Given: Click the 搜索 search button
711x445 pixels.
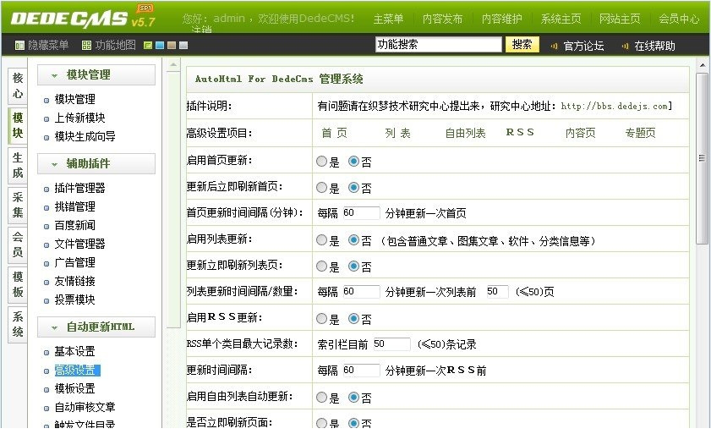Looking at the screenshot, I should (x=522, y=45).
